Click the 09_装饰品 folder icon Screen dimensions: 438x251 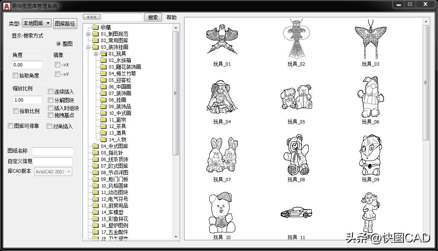103,107
